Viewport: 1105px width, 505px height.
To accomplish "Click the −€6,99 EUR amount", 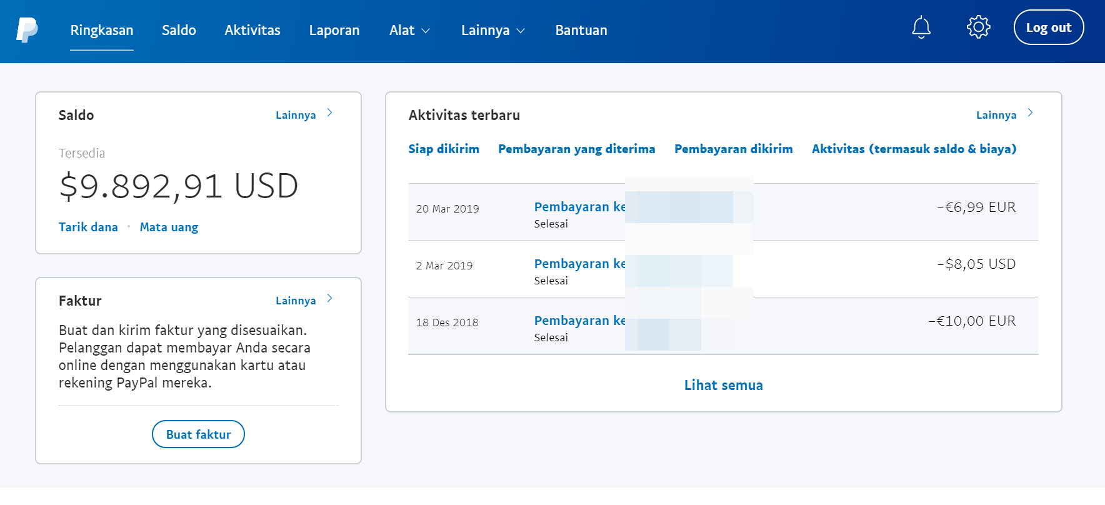I will click(976, 207).
